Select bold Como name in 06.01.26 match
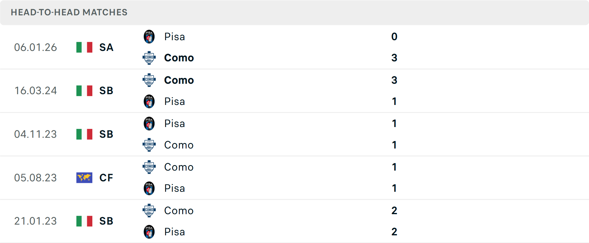Viewport: 589px width, 243px height. pos(179,58)
